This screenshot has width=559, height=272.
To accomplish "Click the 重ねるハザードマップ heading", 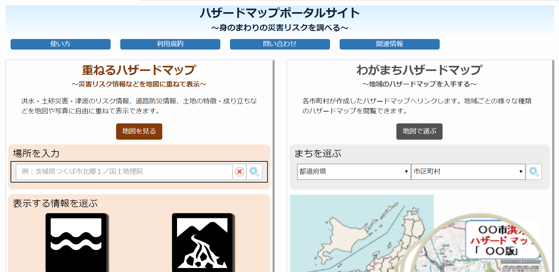I will 139,70.
